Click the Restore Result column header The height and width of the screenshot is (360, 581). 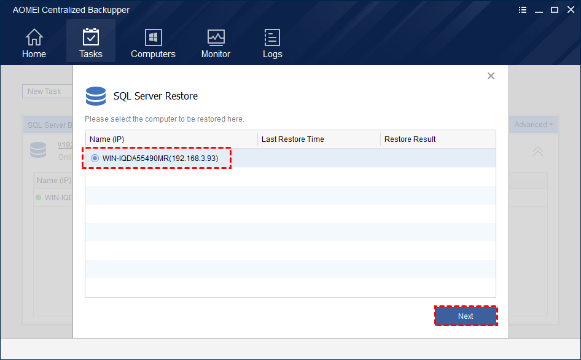[438, 139]
